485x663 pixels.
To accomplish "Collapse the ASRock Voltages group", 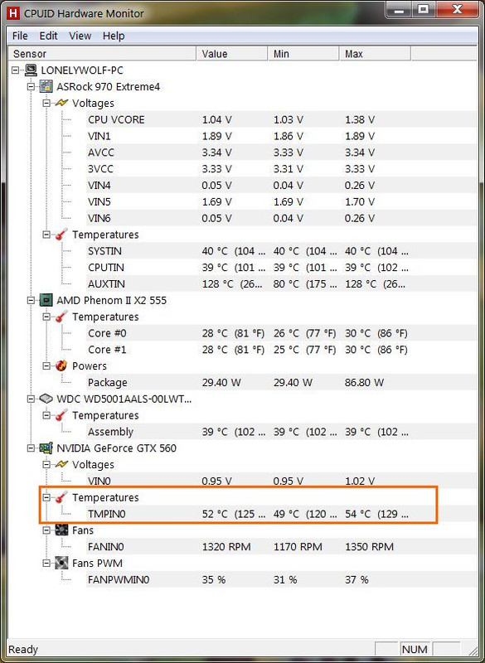I will 46,103.
